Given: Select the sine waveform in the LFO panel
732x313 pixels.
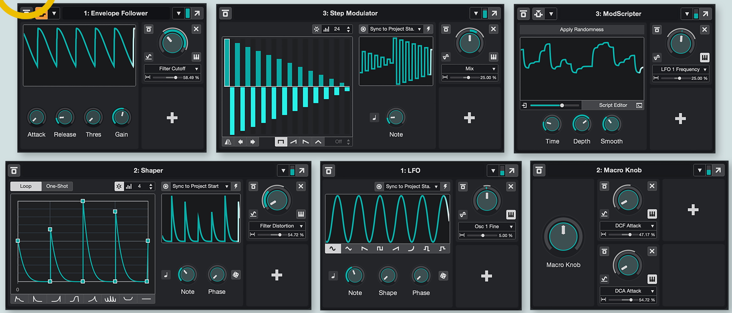Looking at the screenshot, I should pyautogui.click(x=333, y=249).
